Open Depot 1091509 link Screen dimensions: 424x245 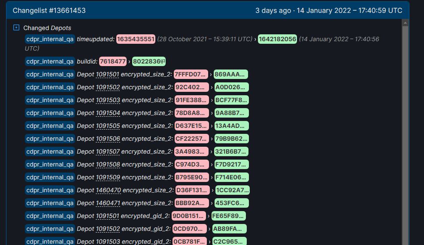point(108,177)
